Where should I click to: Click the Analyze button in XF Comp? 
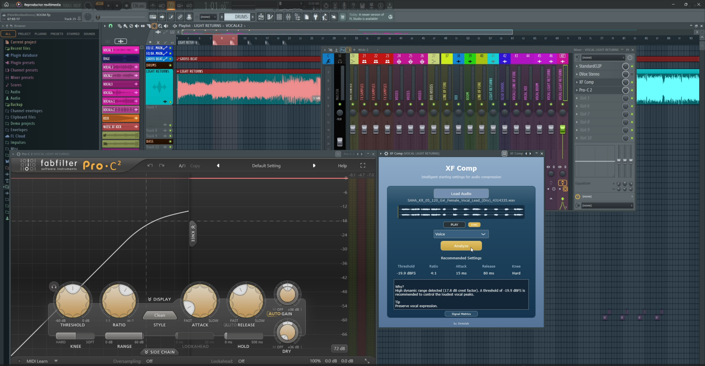(461, 246)
